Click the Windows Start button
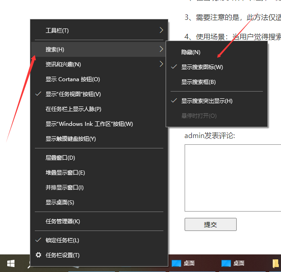 [10, 263]
